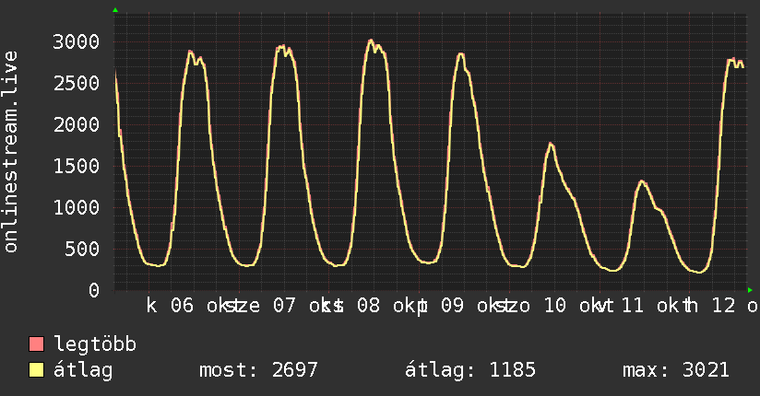The height and width of the screenshot is (396, 760).
Task: Click the 'max: 3021' maximum value
Action: click(x=676, y=370)
